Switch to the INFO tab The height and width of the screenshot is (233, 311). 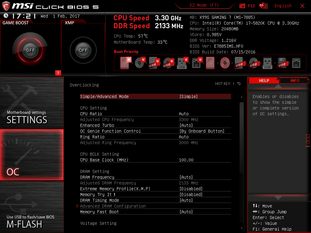pos(294,80)
